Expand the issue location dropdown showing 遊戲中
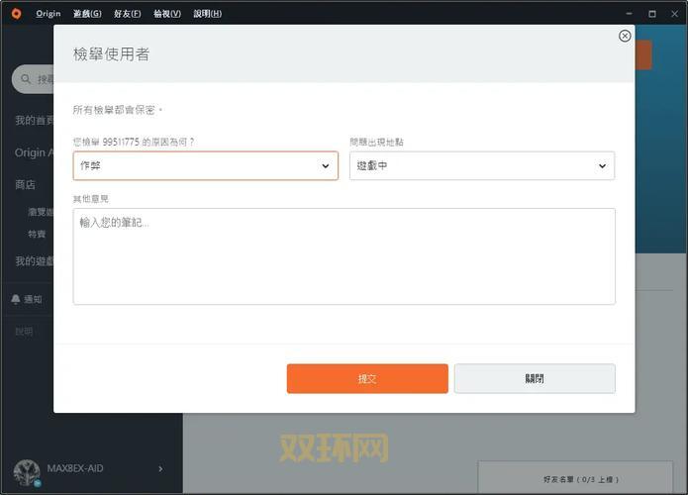The width and height of the screenshot is (688, 495). [x=482, y=166]
